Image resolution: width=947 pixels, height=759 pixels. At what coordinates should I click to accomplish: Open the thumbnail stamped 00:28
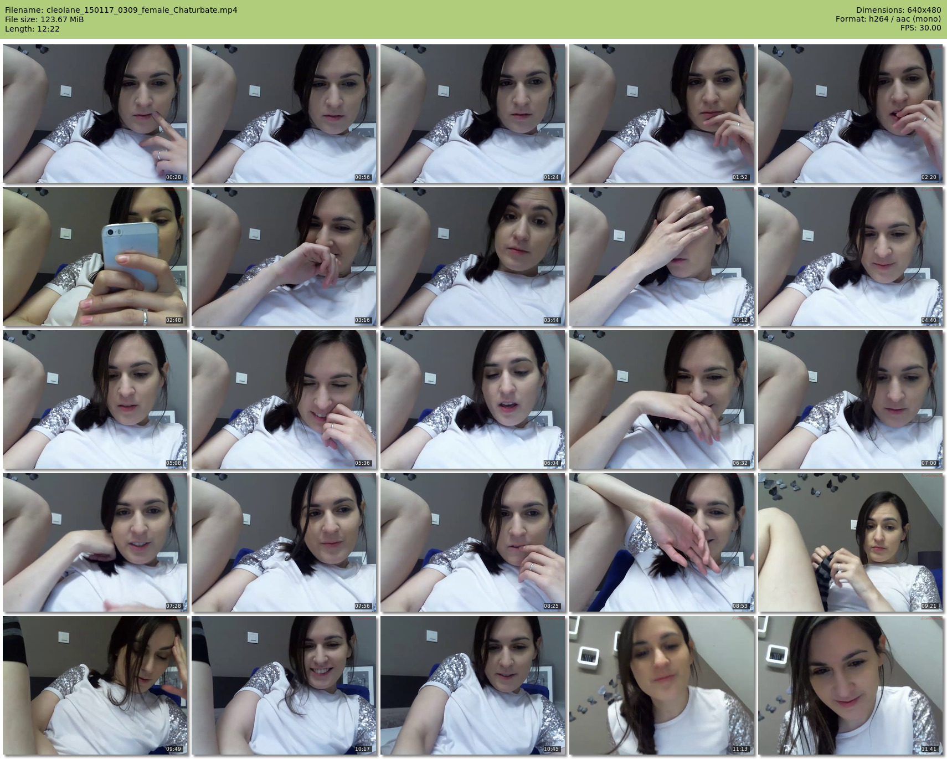coord(95,114)
